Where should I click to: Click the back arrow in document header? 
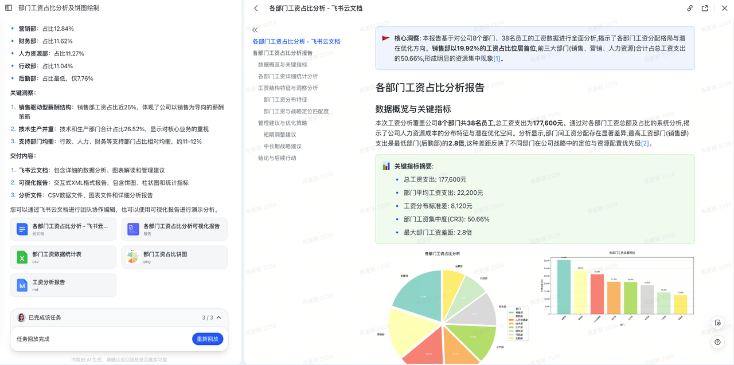pos(256,8)
